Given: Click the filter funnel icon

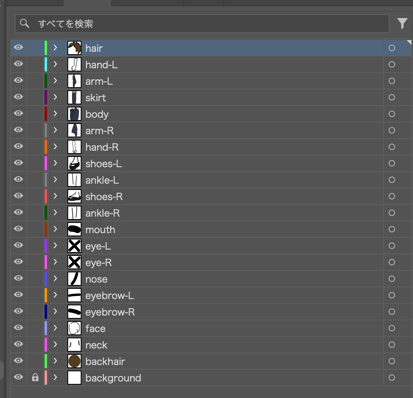Looking at the screenshot, I should click(x=402, y=24).
